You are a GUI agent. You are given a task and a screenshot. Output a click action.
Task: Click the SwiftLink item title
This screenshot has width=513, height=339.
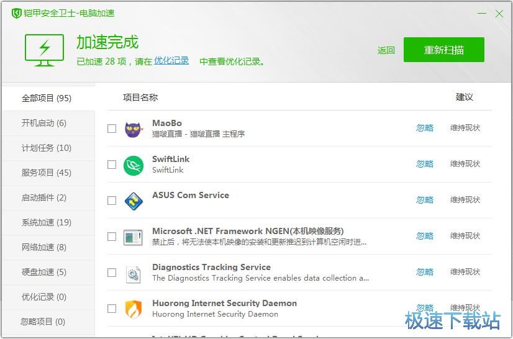(171, 159)
